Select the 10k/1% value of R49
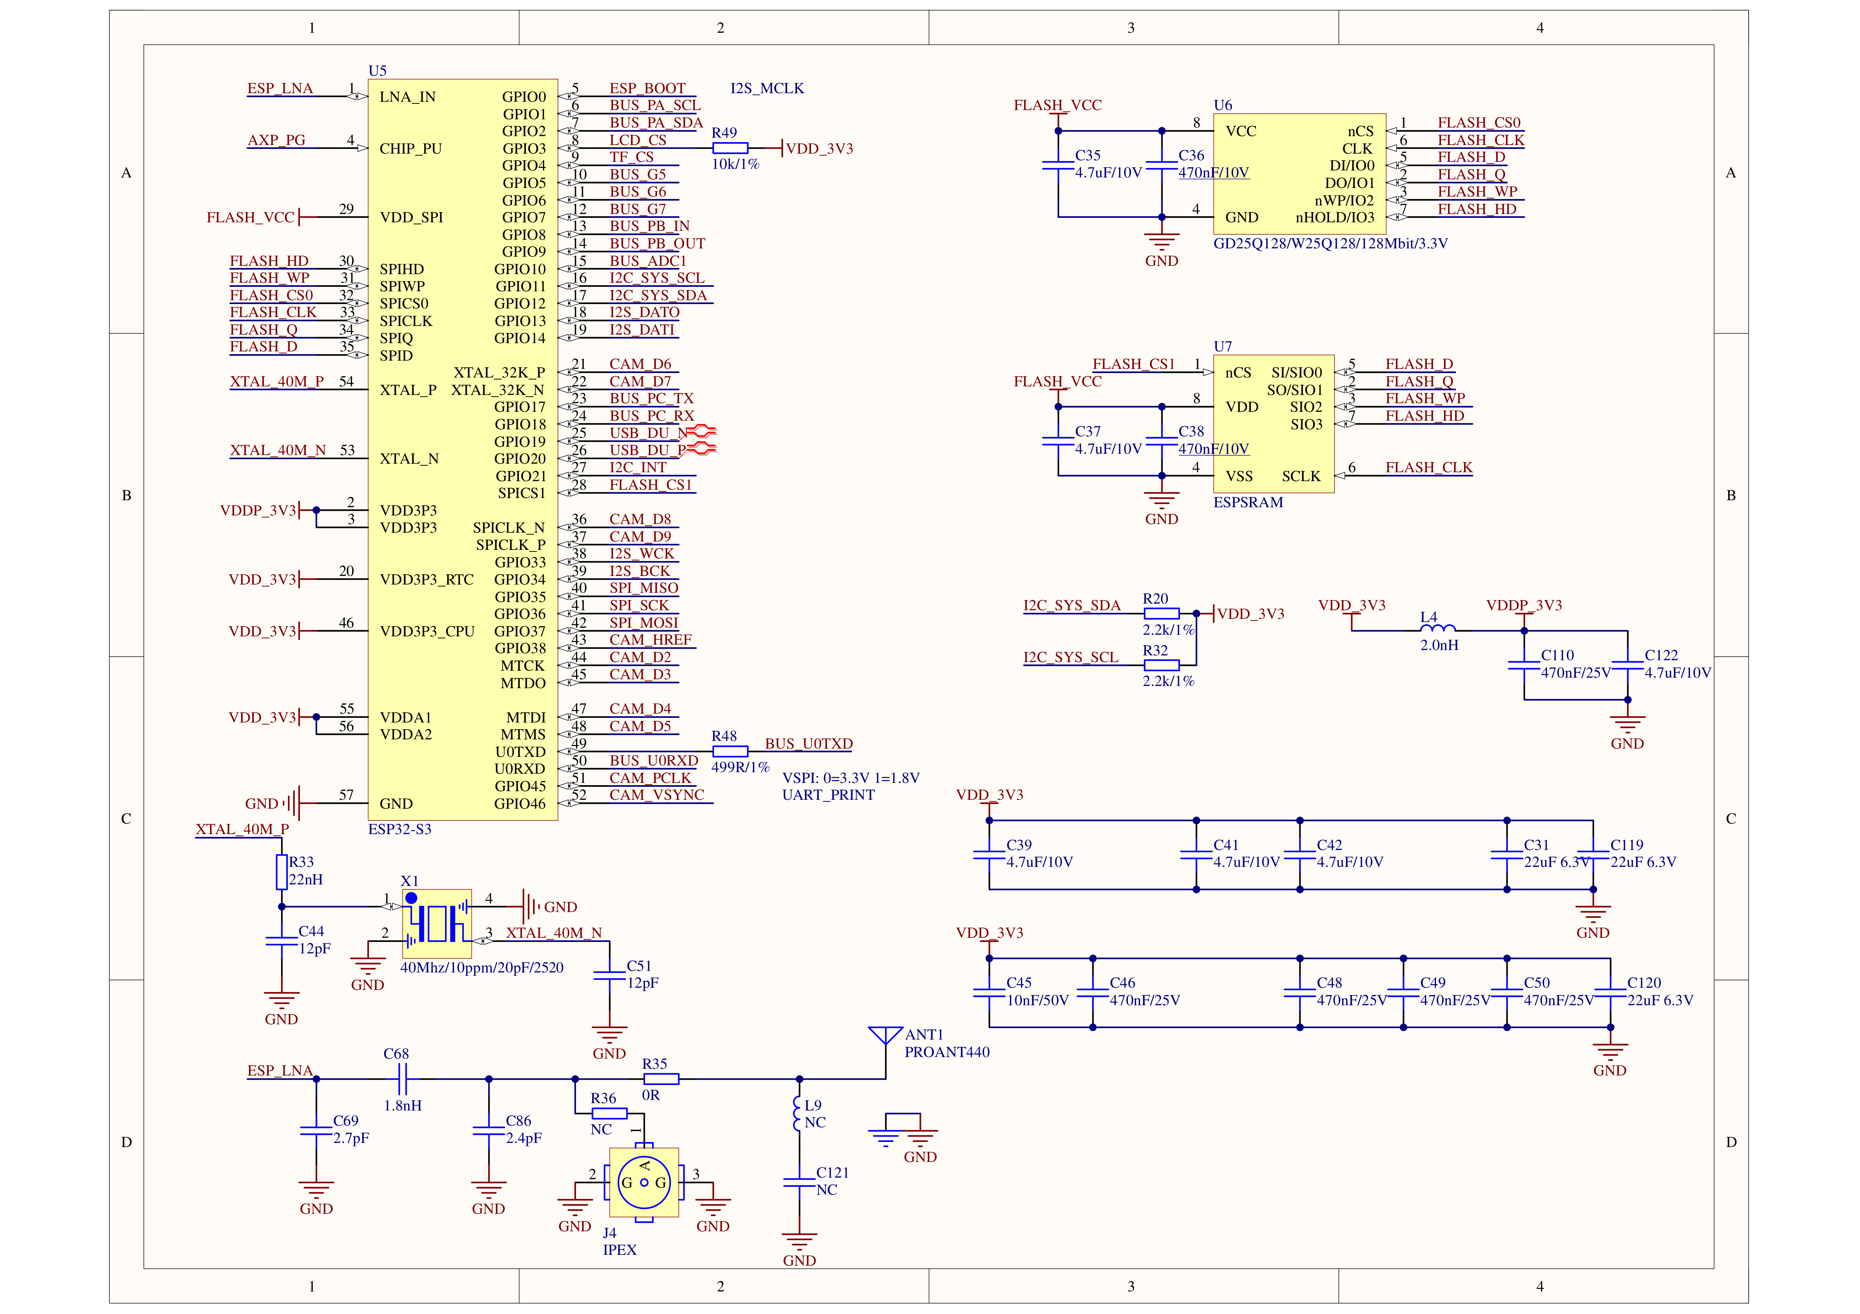Image resolution: width=1860 pixels, height=1314 pixels. (736, 164)
